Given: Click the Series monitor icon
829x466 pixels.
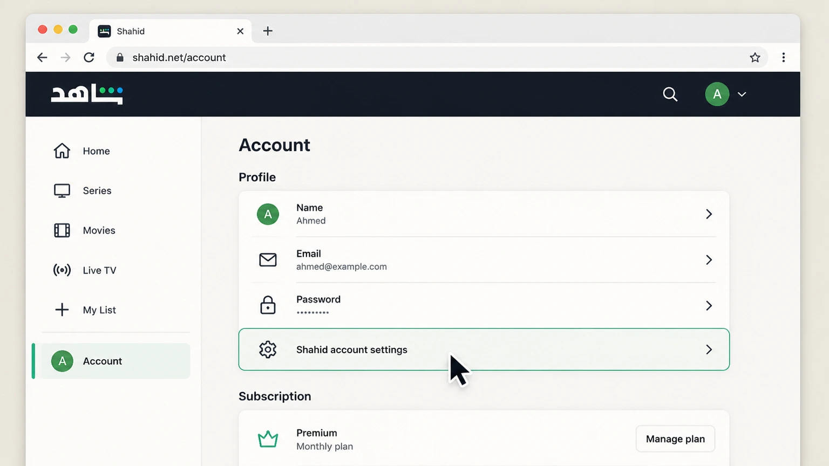Looking at the screenshot, I should pyautogui.click(x=62, y=191).
